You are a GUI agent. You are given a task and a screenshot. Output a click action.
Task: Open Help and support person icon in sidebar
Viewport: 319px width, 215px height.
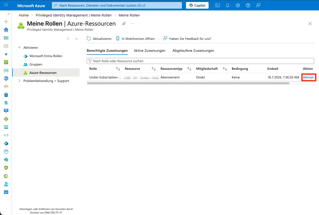(6, 184)
